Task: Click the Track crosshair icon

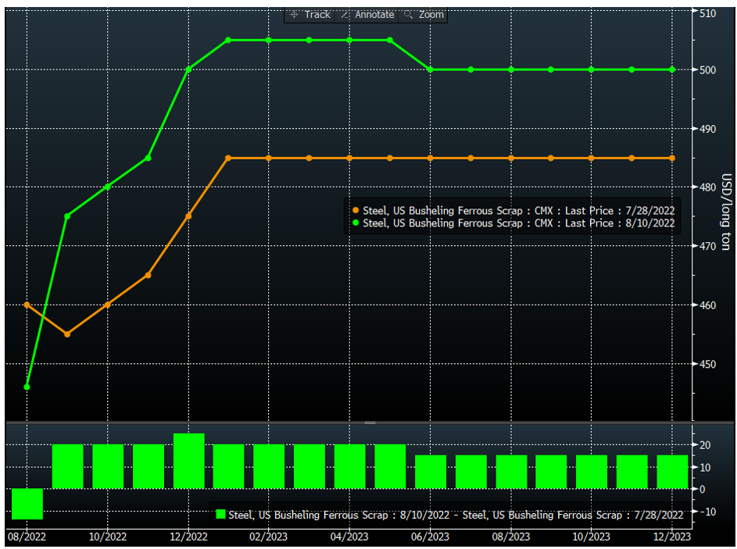Action: pos(294,15)
